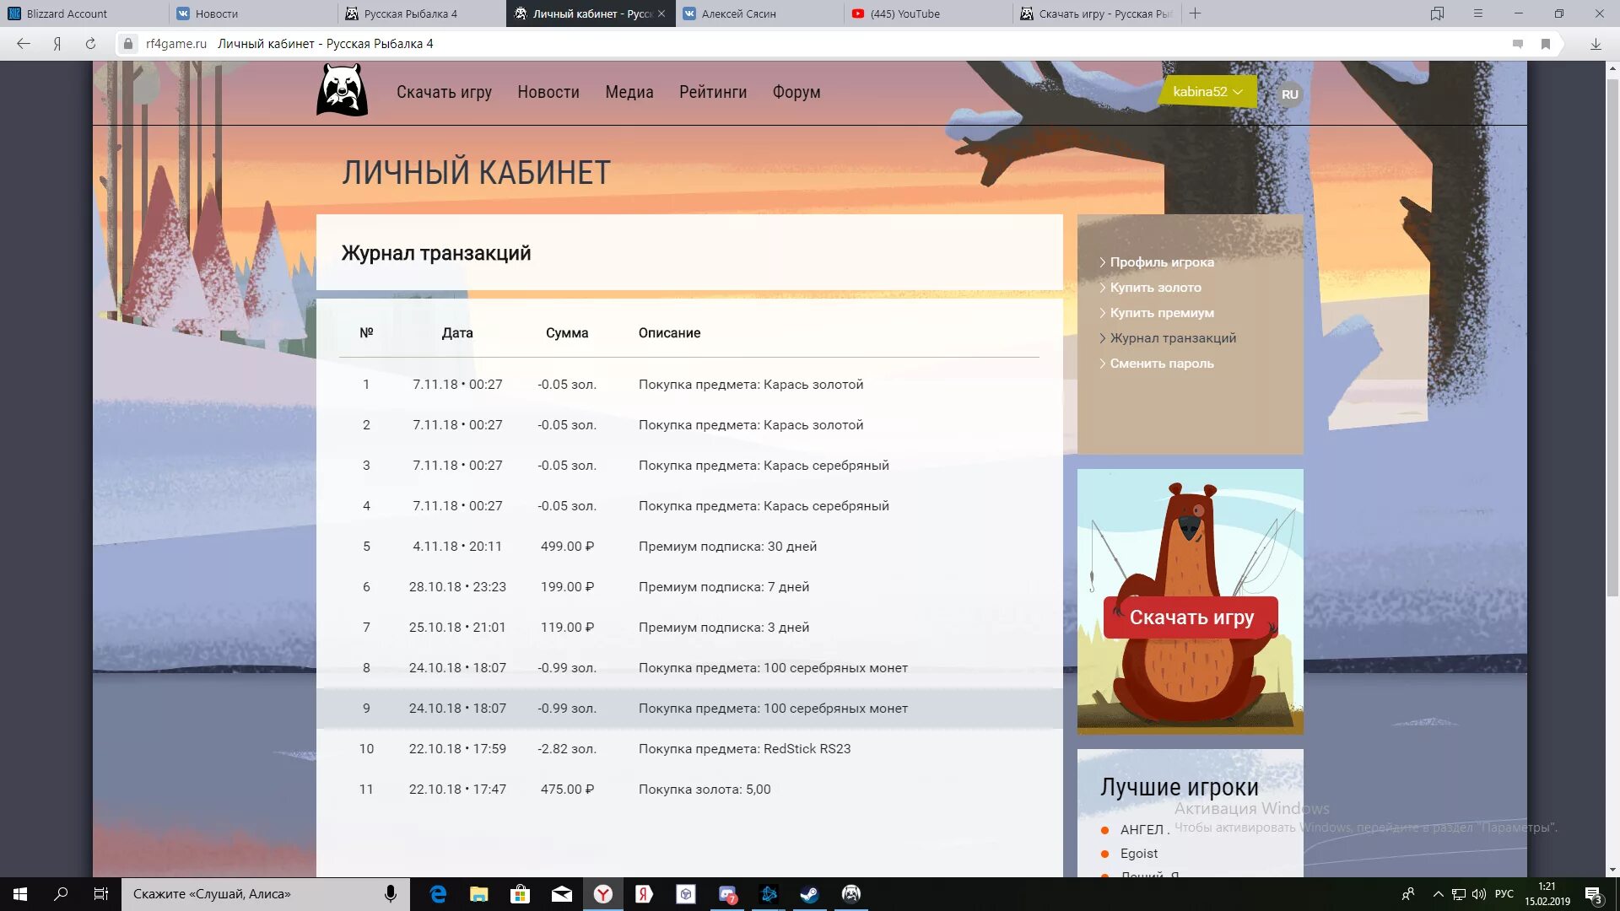Show hidden system tray icons chevron
The width and height of the screenshot is (1620, 911).
coord(1438,894)
